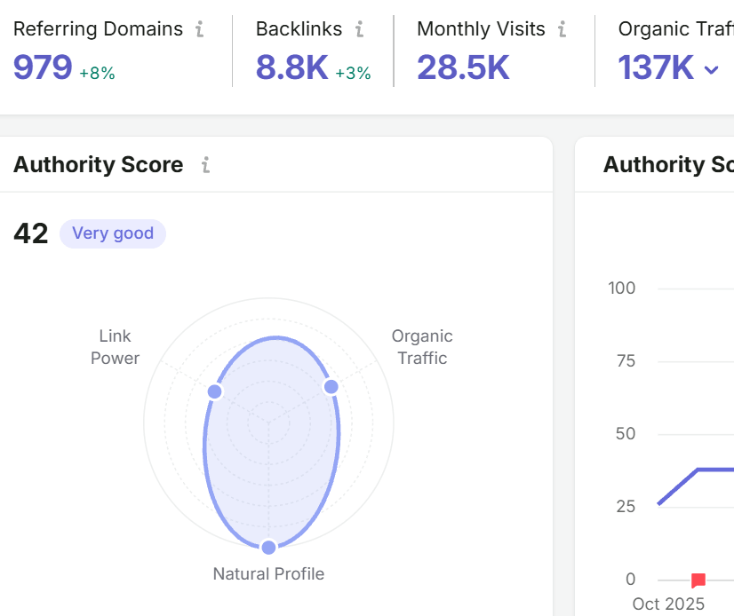Click the authority score number 42
The width and height of the screenshot is (734, 616).
(31, 233)
